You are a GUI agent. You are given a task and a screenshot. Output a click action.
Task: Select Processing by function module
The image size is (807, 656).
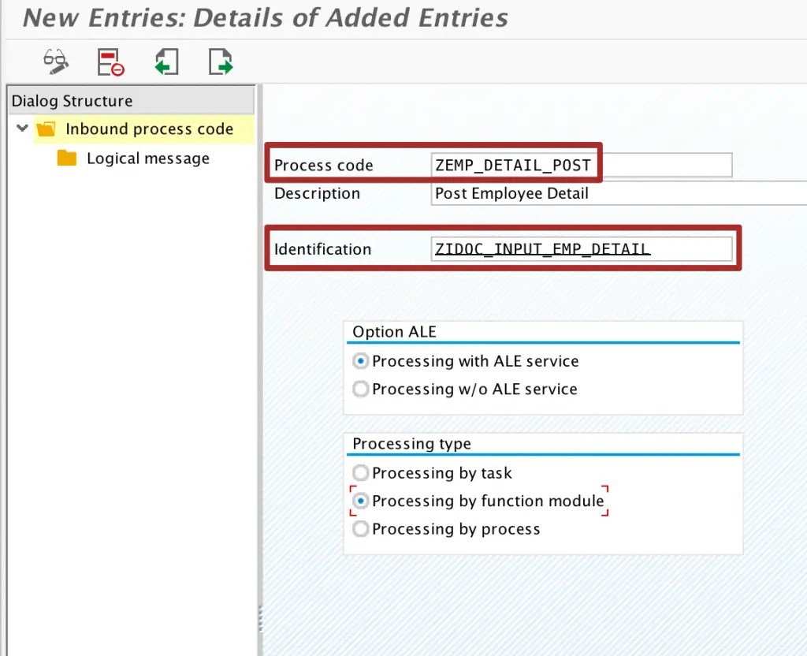click(360, 501)
